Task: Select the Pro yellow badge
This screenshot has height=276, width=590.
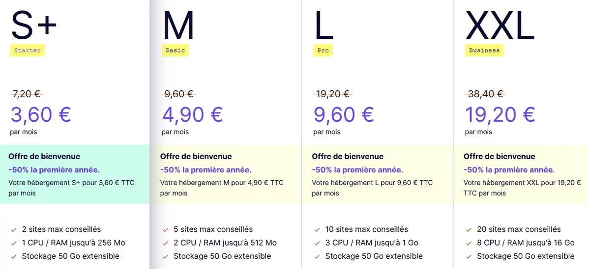Action: [323, 50]
